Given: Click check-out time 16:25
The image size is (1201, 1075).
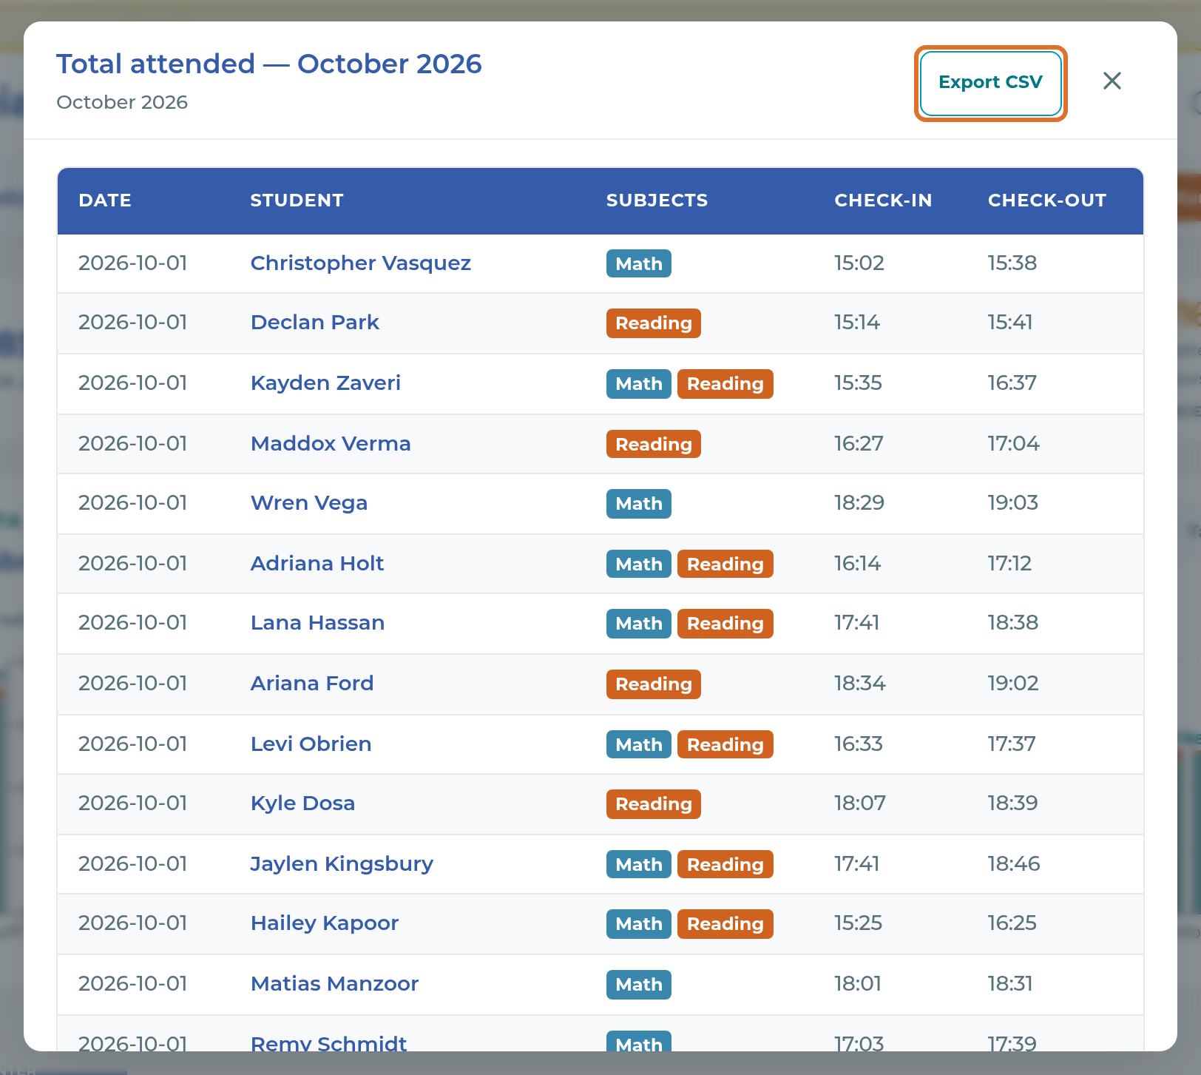Looking at the screenshot, I should [1012, 923].
